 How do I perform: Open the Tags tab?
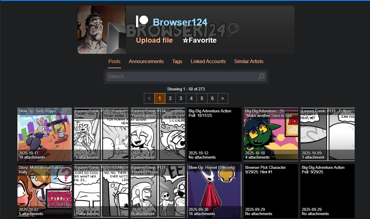[177, 61]
